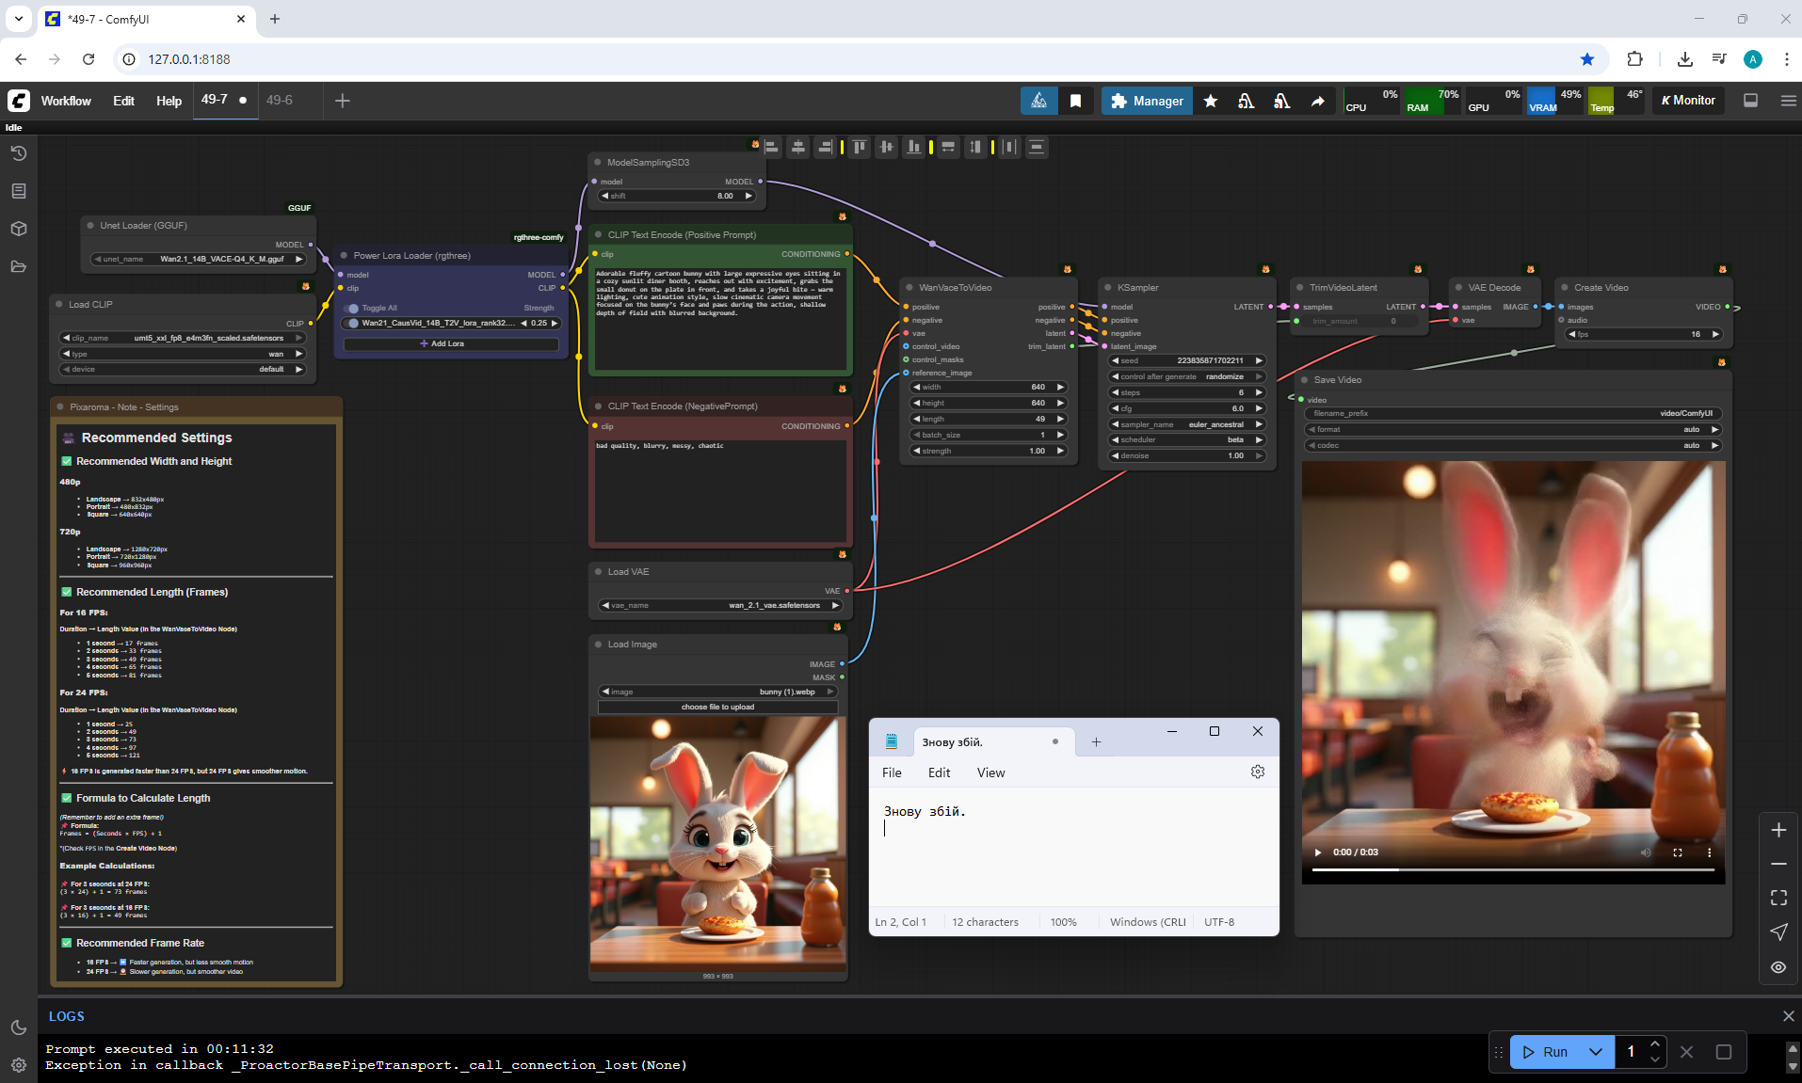
Task: Toggle dark theme moon icon
Action: pyautogui.click(x=19, y=1027)
